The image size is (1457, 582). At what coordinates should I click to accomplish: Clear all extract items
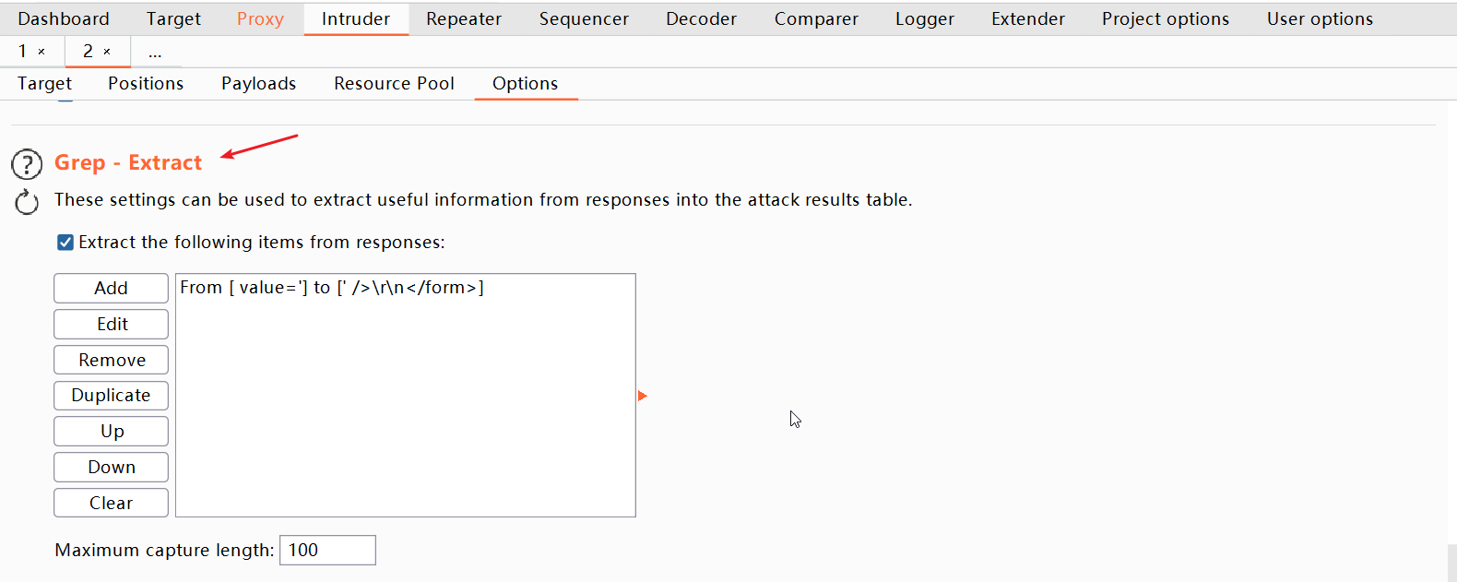[111, 503]
